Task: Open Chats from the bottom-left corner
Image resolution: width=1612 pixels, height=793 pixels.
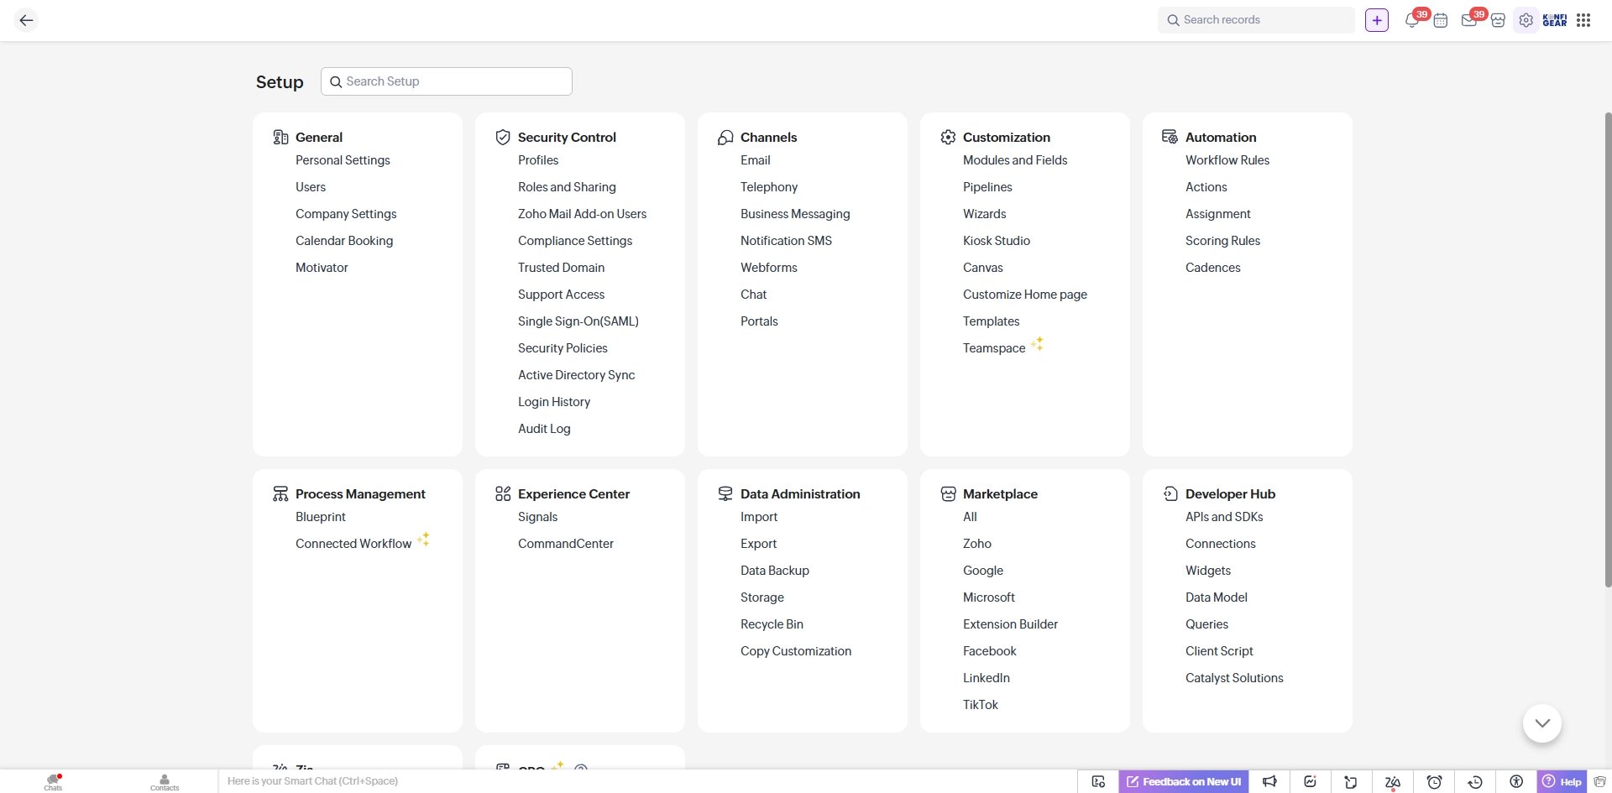Action: [52, 780]
